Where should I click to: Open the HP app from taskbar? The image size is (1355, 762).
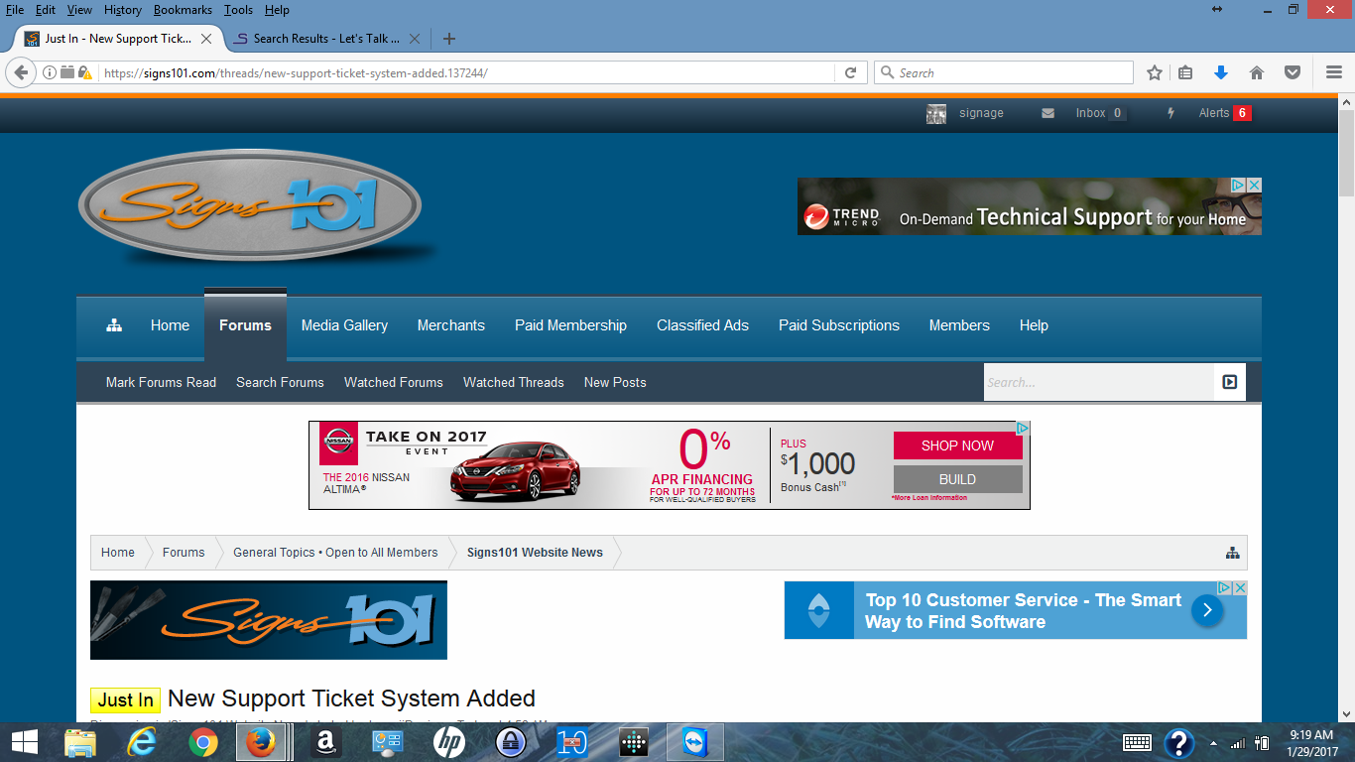click(449, 742)
